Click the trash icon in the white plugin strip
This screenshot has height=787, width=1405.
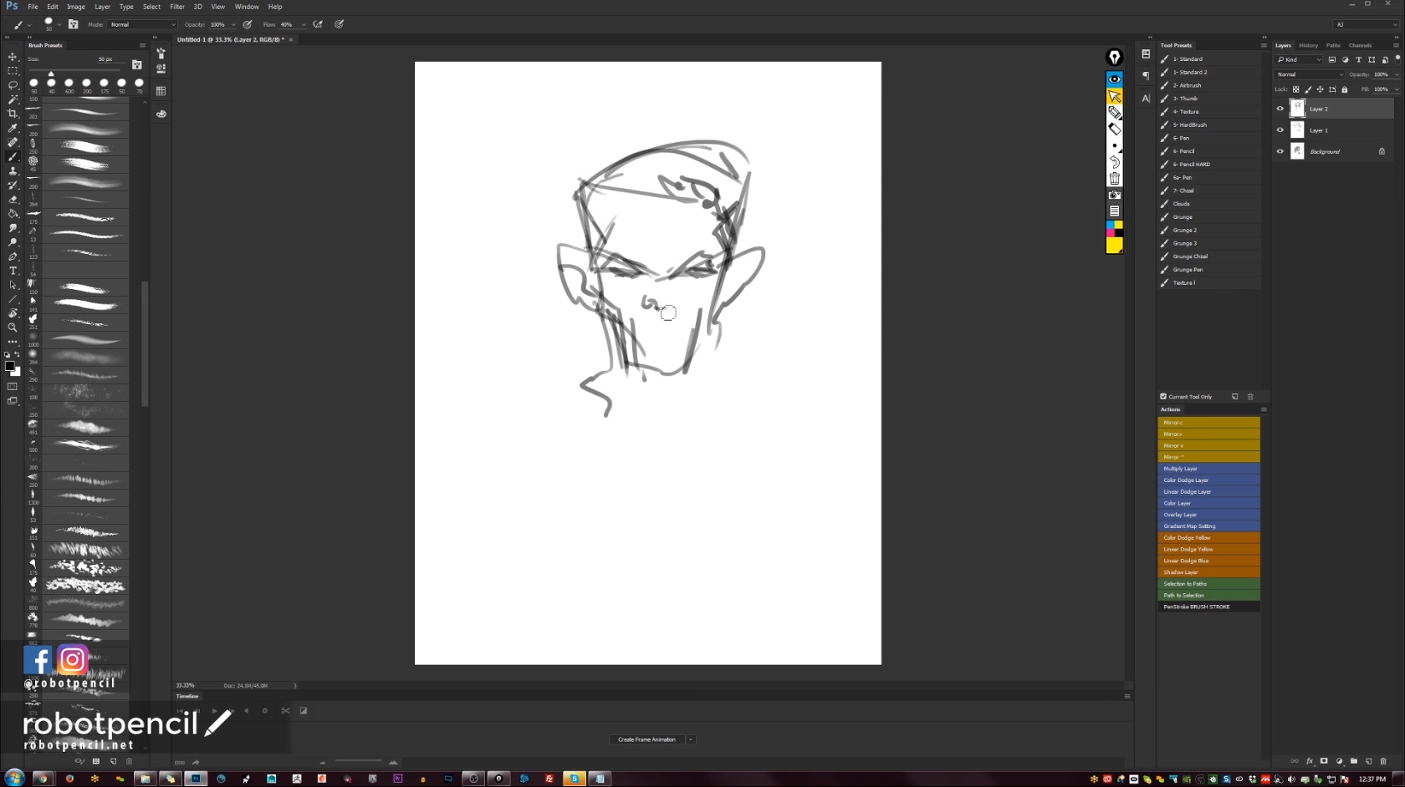point(1114,179)
